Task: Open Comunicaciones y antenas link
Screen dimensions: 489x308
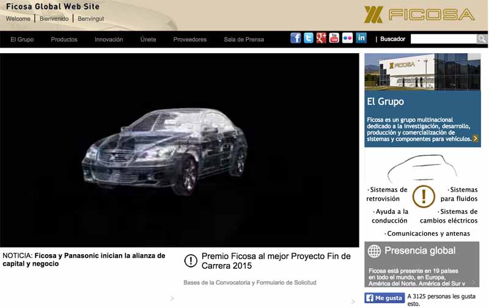Action: (427, 233)
